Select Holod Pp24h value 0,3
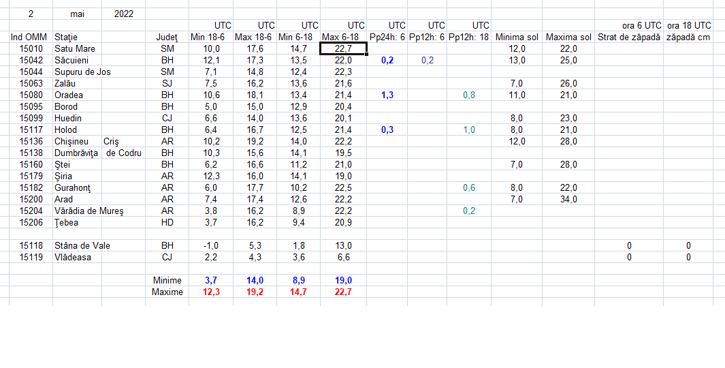 point(387,129)
